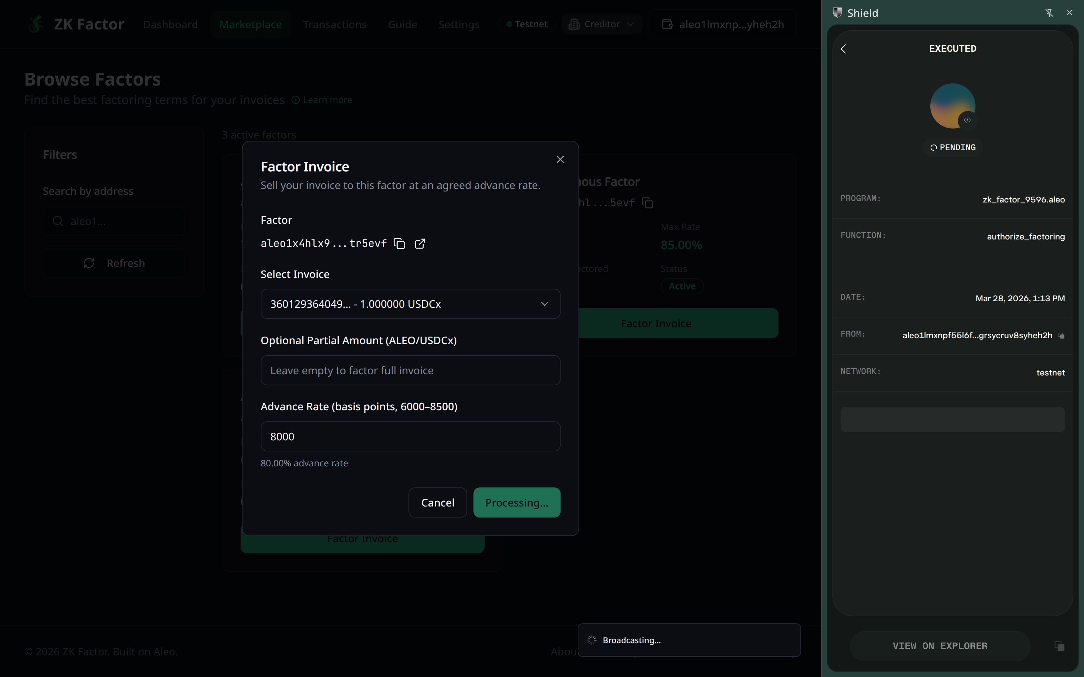Expand the Creditor role dropdown

(x=631, y=24)
